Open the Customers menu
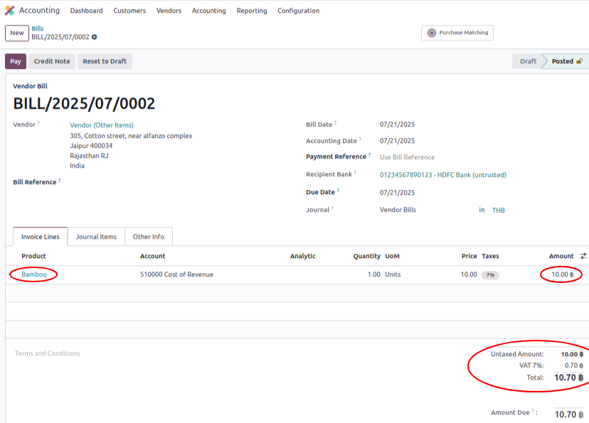589x423 pixels. click(129, 11)
